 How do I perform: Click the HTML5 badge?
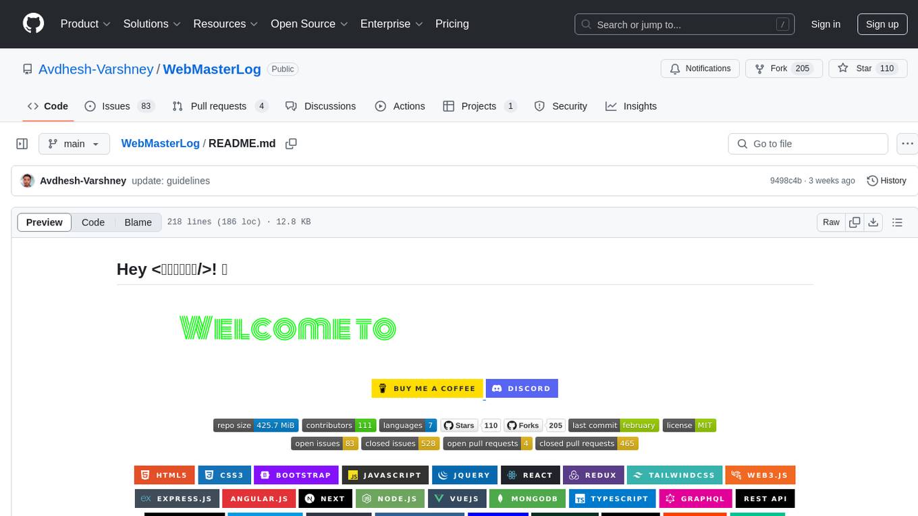point(165,475)
